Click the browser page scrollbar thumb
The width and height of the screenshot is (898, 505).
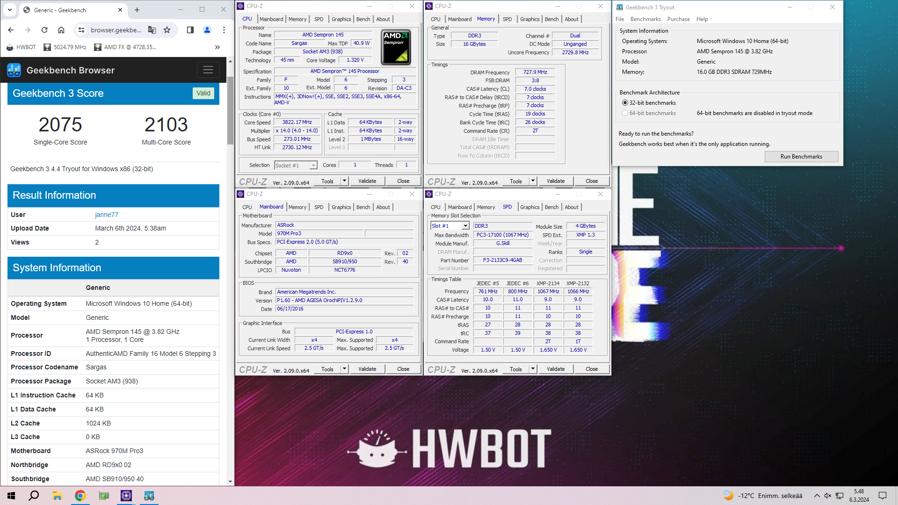pos(230,110)
